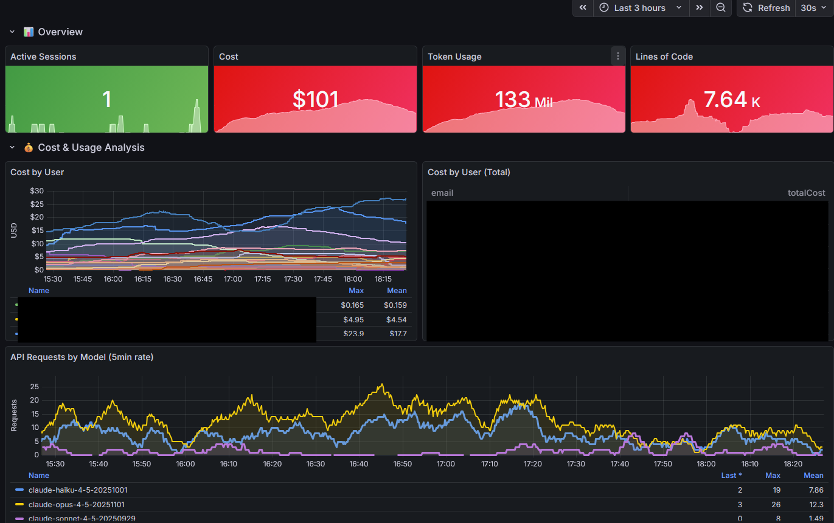The height and width of the screenshot is (523, 834).
Task: Open the "Last 3 hours" time range picker
Action: [x=641, y=8]
